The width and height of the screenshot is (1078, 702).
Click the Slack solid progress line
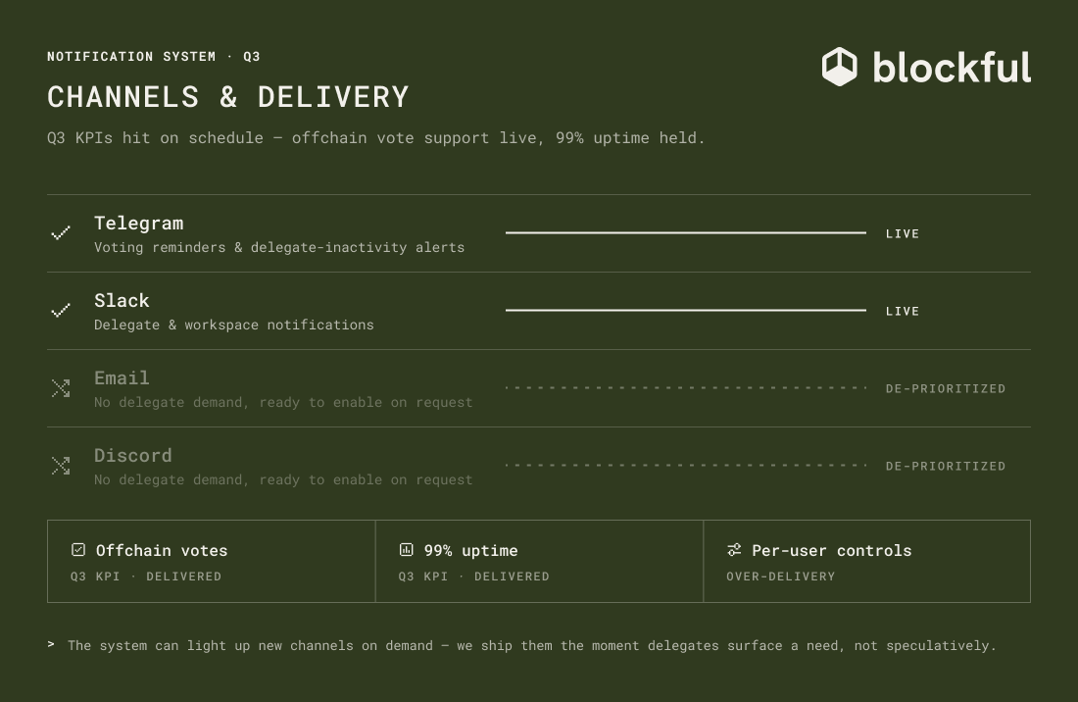coord(685,311)
